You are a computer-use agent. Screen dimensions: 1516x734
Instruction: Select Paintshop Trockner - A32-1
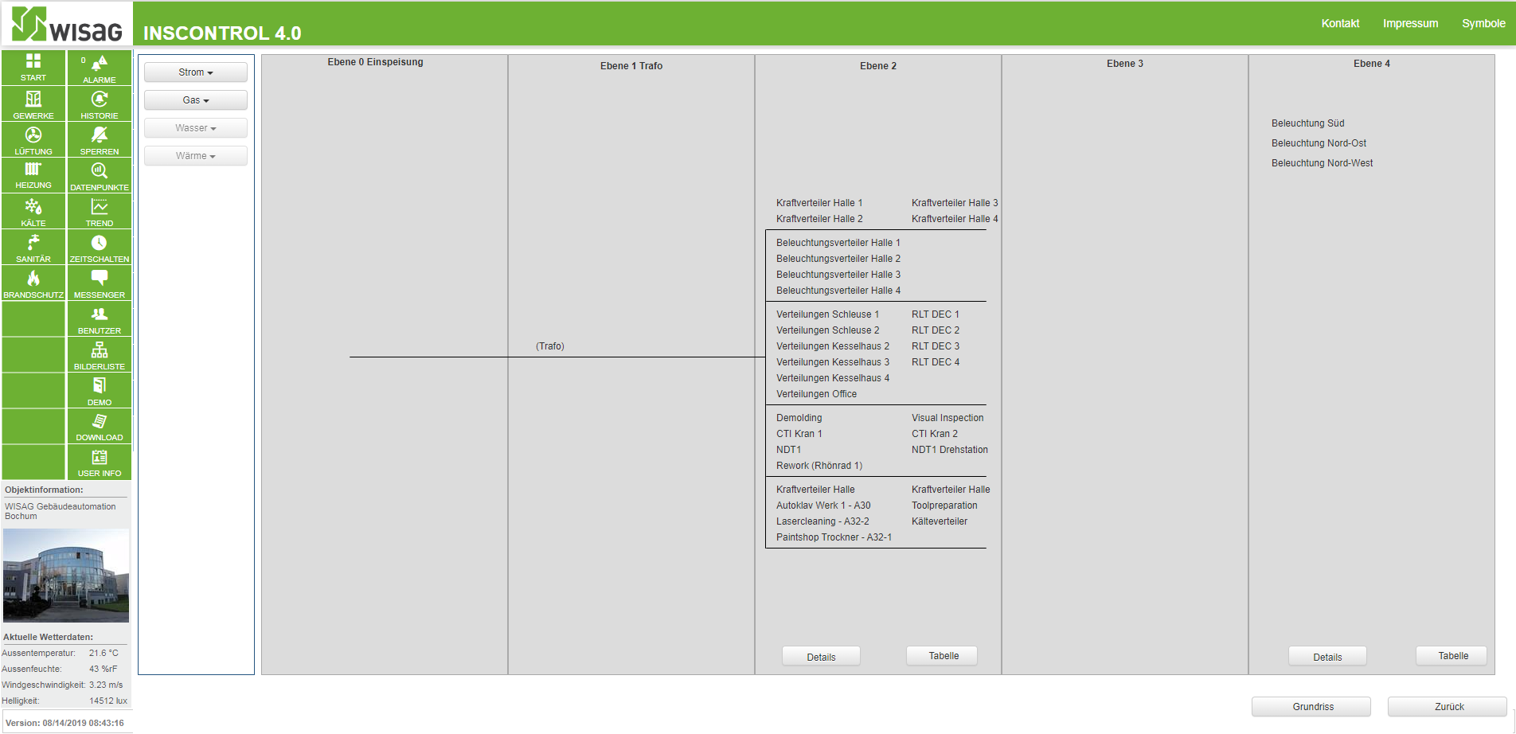click(834, 537)
